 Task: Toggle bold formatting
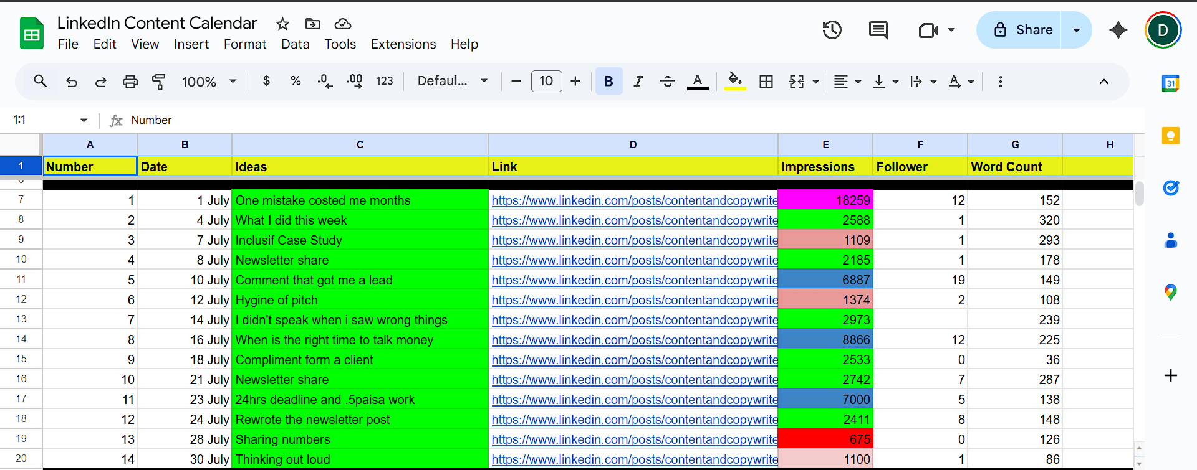pos(608,82)
